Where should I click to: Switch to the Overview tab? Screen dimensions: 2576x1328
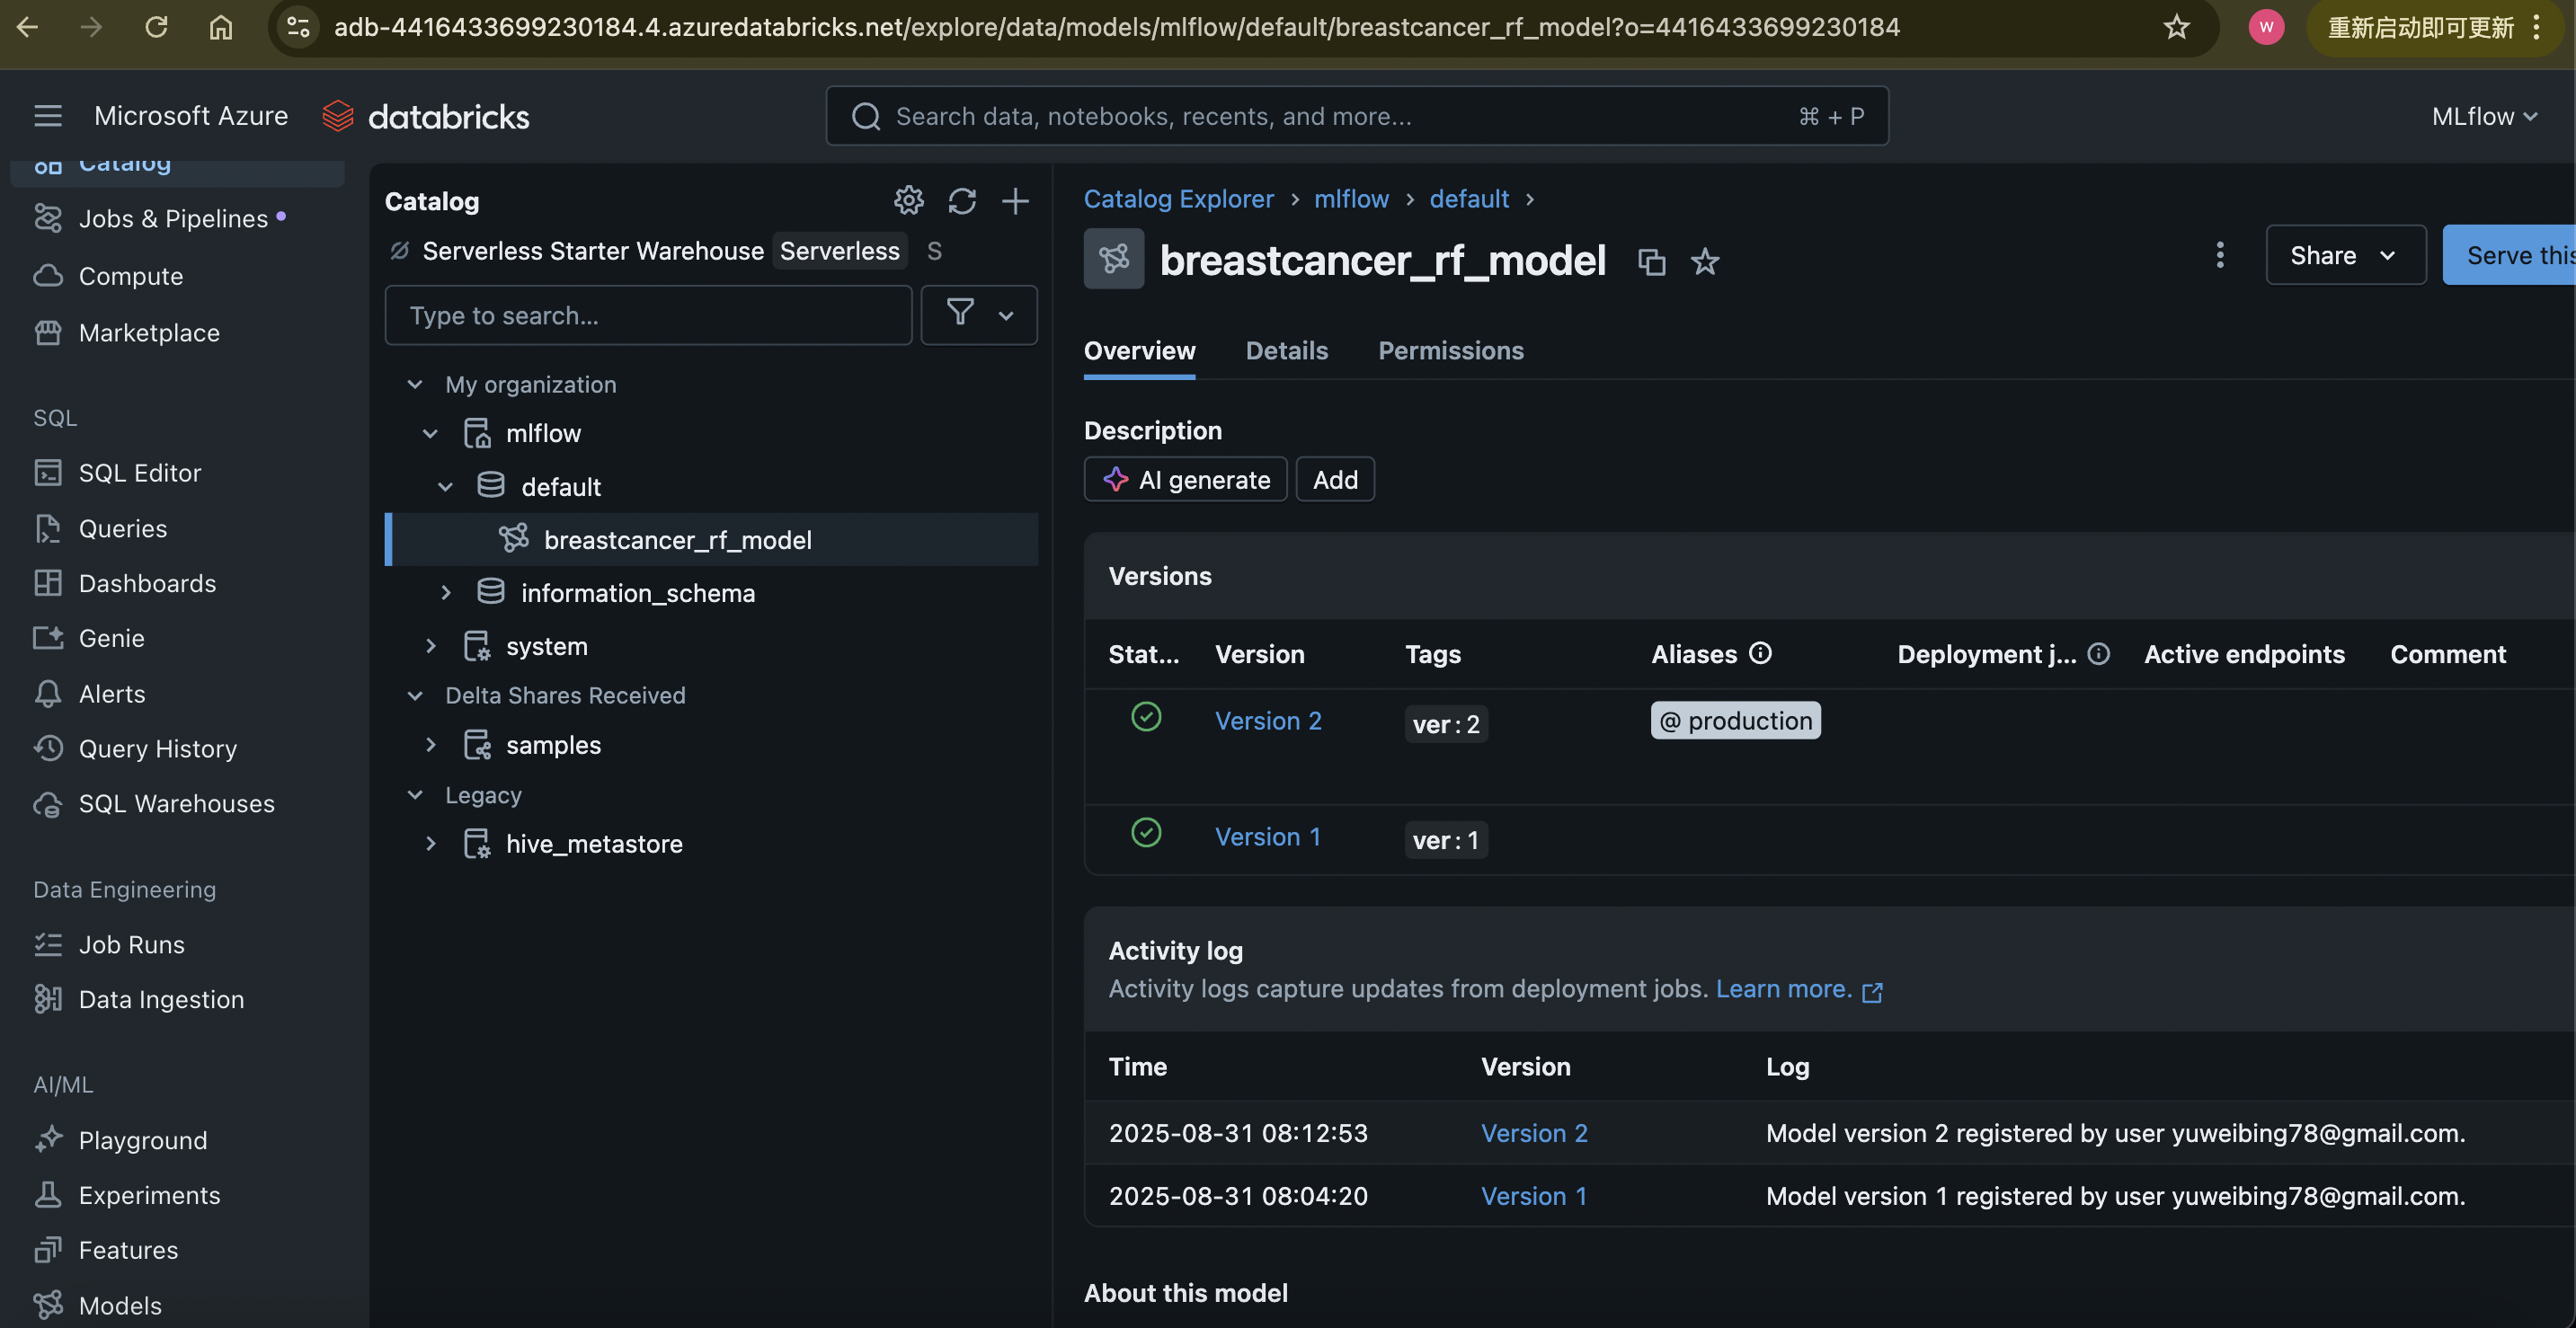(1139, 351)
